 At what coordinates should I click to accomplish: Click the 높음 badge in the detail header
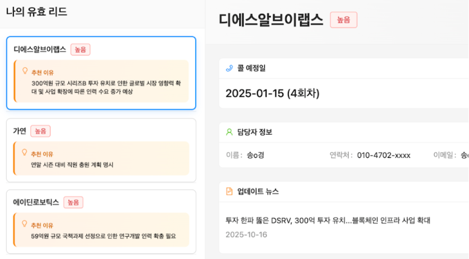click(343, 20)
